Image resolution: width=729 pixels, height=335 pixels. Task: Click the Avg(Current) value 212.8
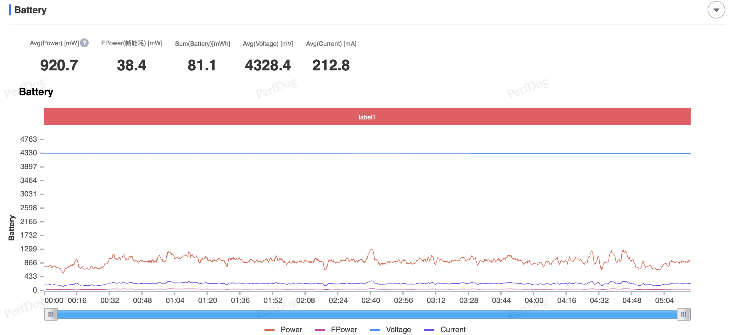point(331,65)
